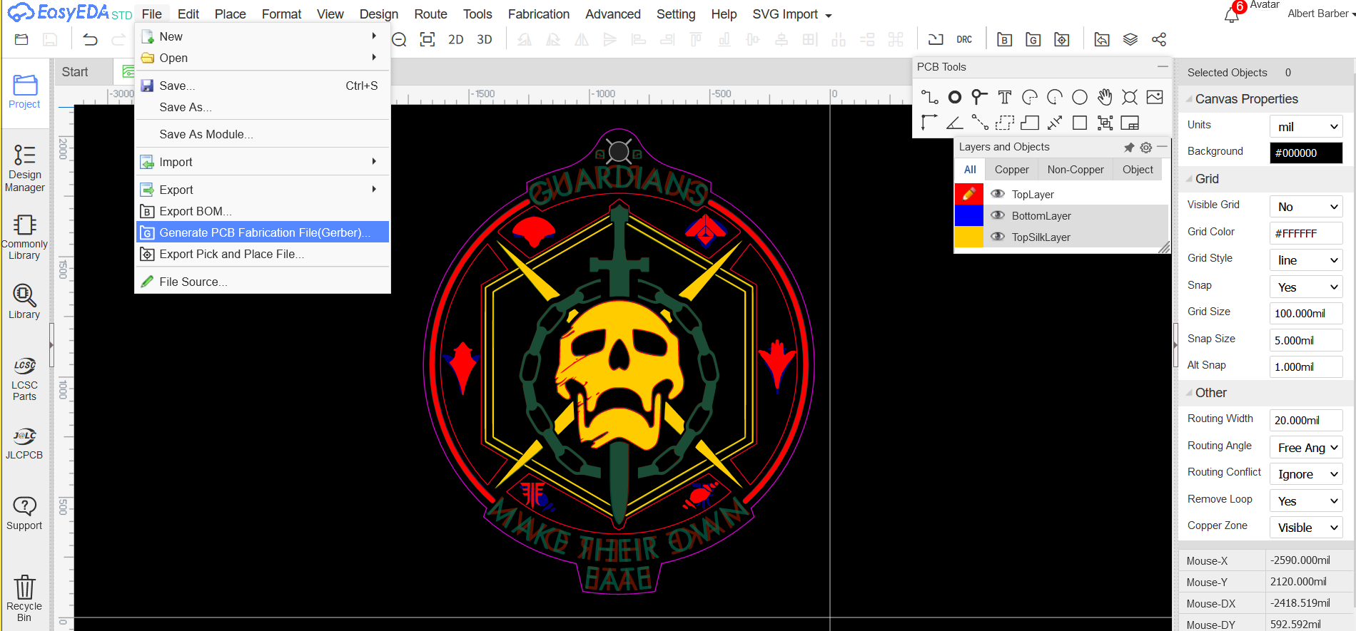Open the Grid Style dropdown
The image size is (1356, 631).
pyautogui.click(x=1306, y=260)
